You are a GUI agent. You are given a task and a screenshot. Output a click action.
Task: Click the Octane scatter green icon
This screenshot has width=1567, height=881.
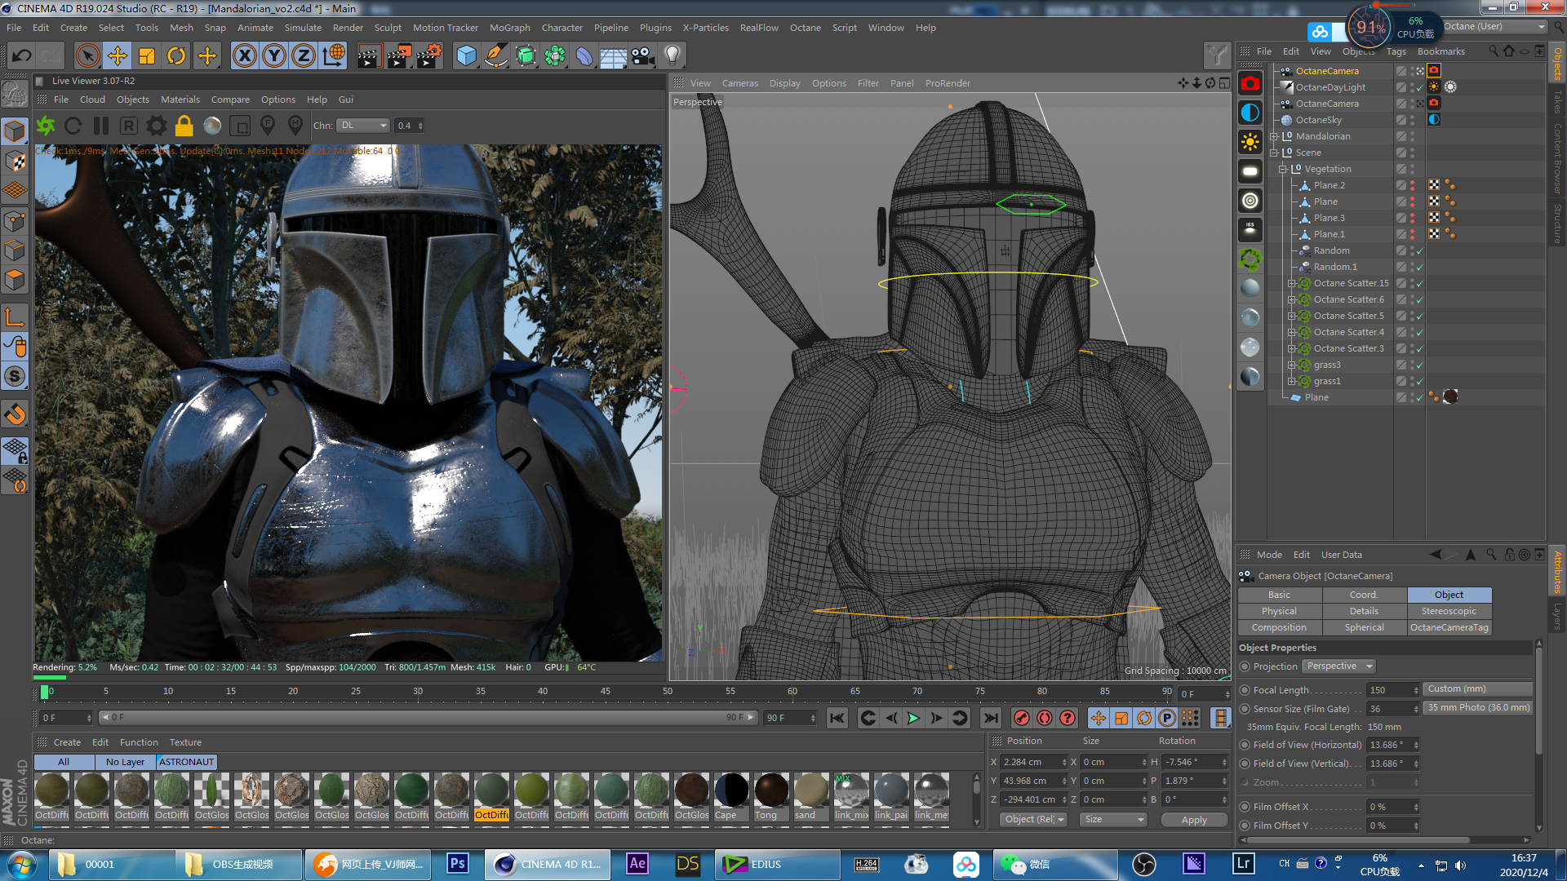click(1250, 259)
